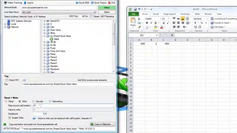
Task: Click the yellow Fill Color bucket
Action: click(x=155, y=27)
